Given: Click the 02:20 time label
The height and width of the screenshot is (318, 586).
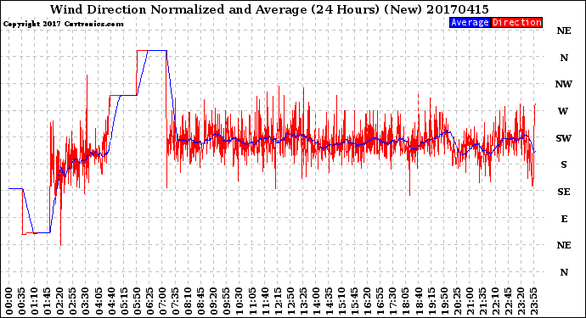Looking at the screenshot, I should pyautogui.click(x=60, y=301).
